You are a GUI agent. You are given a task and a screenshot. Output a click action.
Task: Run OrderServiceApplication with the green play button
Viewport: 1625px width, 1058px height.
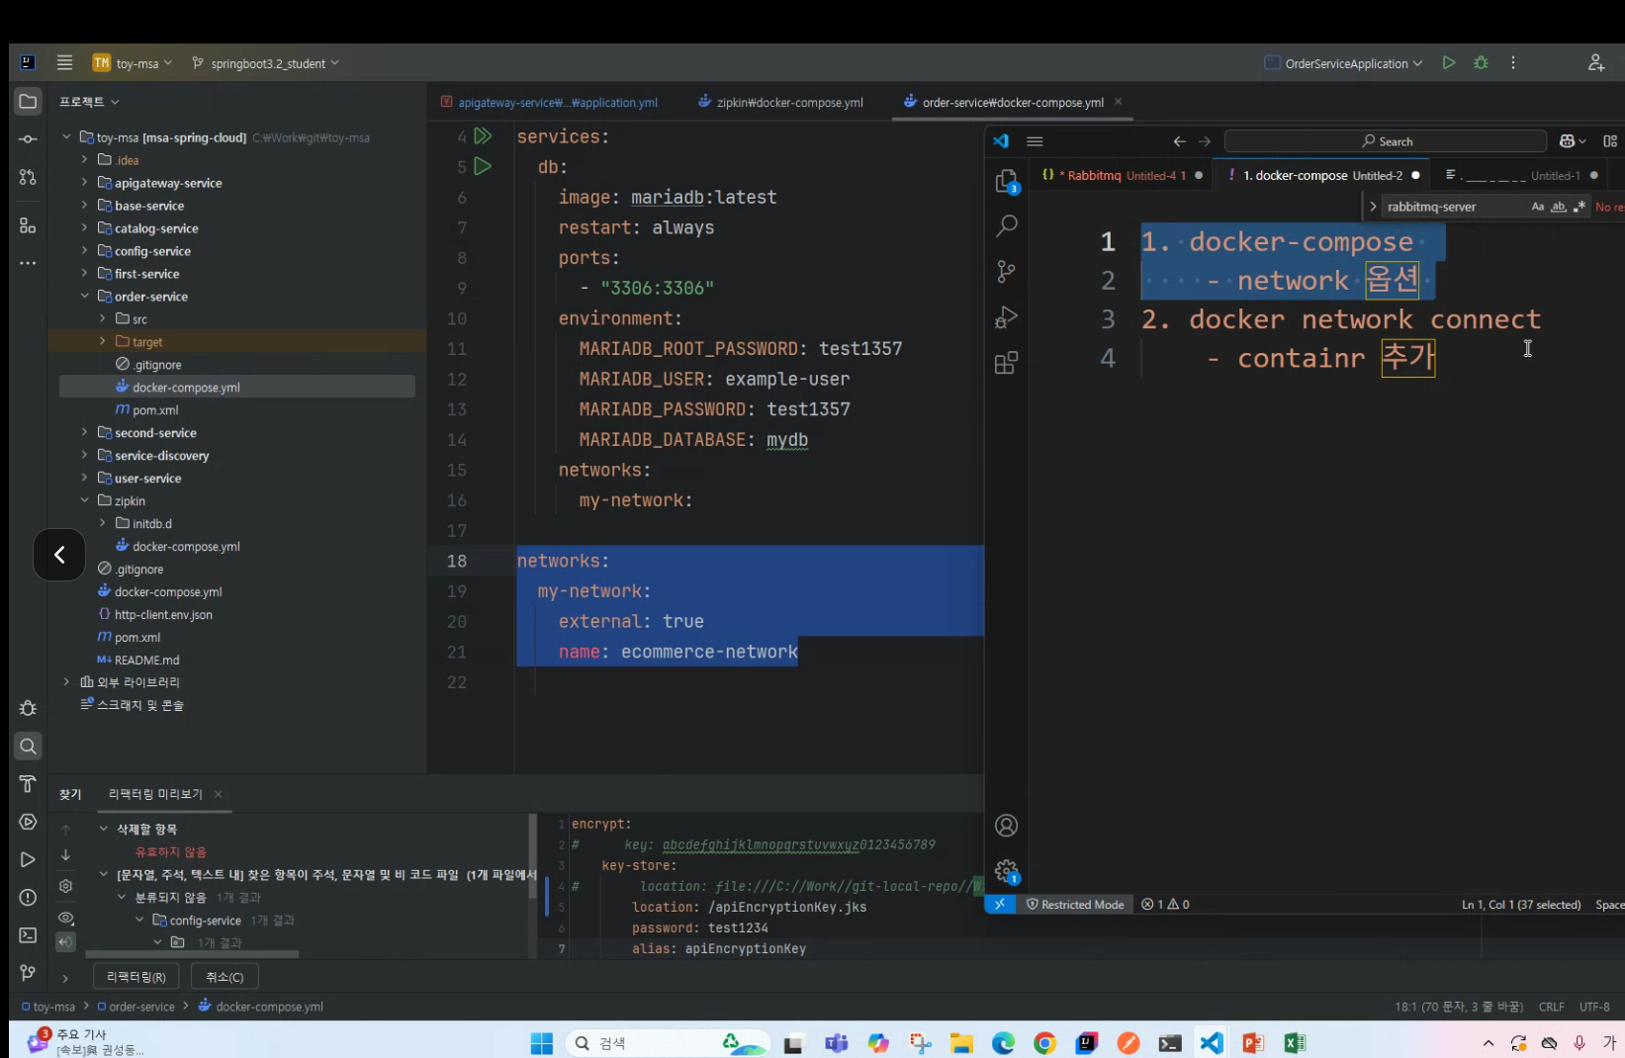pos(1448,62)
